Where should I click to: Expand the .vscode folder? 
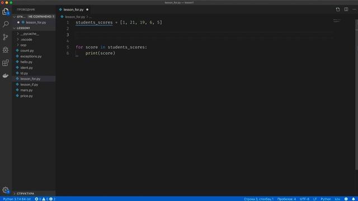18,40
